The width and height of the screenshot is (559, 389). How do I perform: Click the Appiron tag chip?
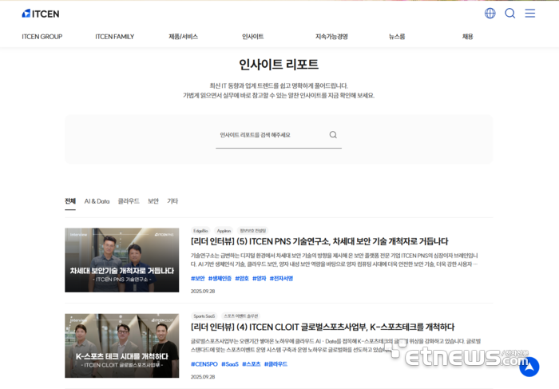(x=224, y=231)
